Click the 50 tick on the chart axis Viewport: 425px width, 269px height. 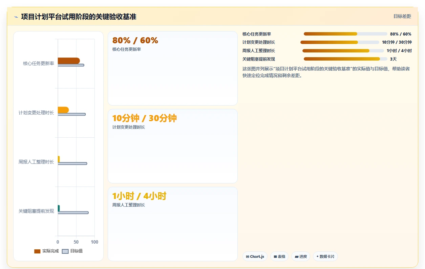tap(76, 242)
